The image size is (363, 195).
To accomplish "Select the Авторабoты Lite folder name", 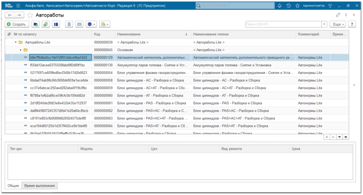I will pyautogui.click(x=38, y=42).
